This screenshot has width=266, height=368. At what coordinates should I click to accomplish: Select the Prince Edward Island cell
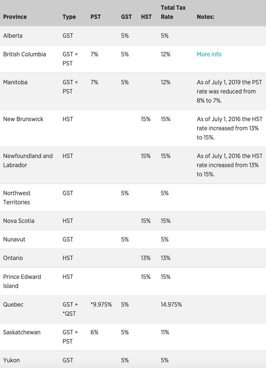(22, 281)
